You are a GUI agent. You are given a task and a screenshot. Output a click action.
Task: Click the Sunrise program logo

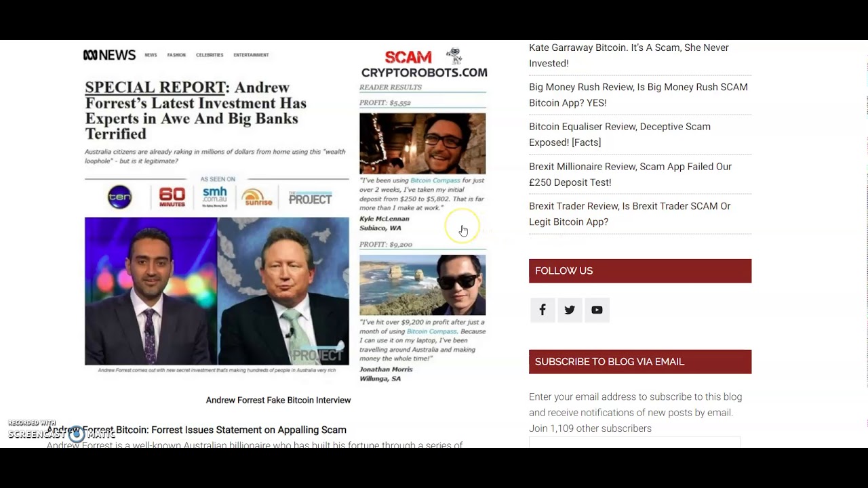pos(257,197)
